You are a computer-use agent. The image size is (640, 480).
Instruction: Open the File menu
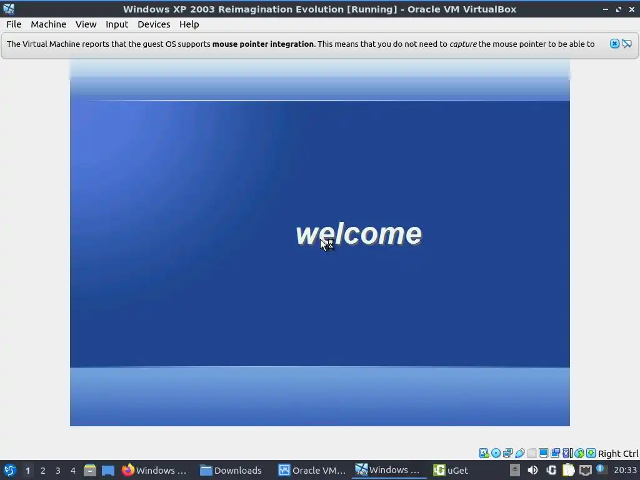point(14,24)
